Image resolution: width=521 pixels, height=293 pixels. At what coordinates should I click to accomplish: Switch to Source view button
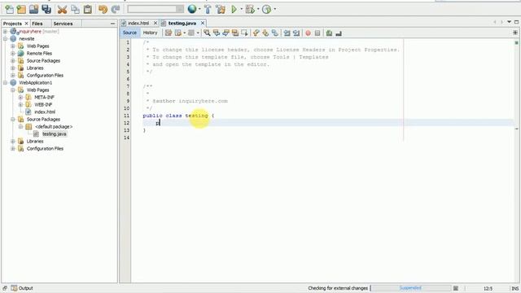(129, 33)
